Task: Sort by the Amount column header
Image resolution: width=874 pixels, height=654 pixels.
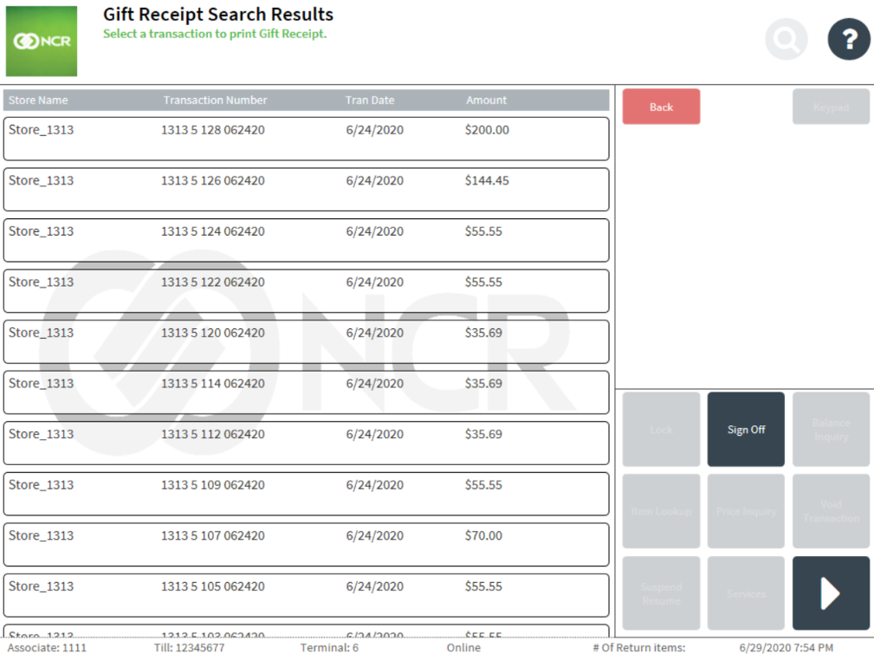Action: coord(486,100)
